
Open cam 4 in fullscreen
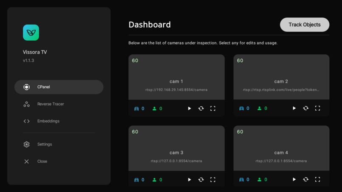(x=317, y=179)
